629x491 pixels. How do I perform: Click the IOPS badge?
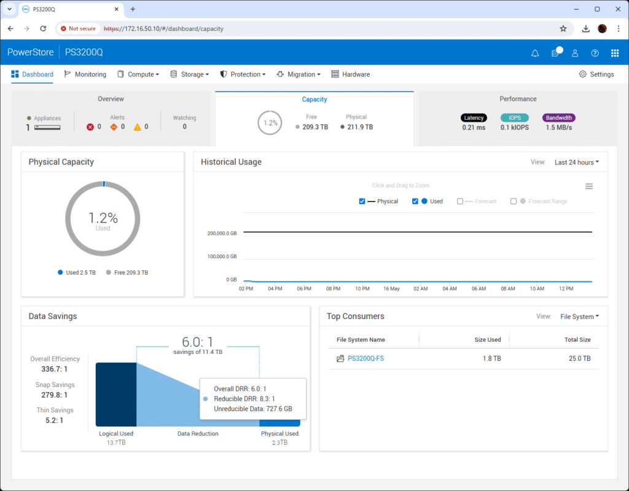tap(515, 117)
